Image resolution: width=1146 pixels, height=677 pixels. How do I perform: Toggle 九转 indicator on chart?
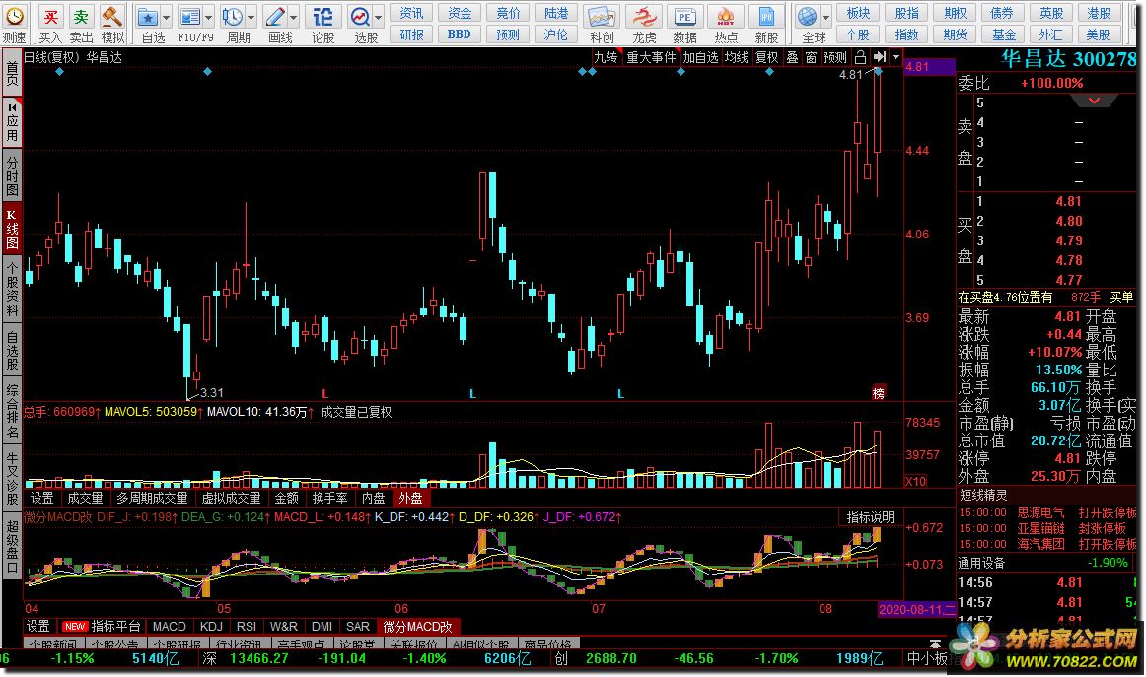pos(606,57)
